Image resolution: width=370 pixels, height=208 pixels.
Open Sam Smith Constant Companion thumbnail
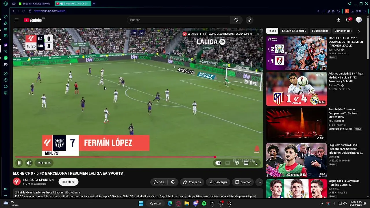(x=296, y=124)
